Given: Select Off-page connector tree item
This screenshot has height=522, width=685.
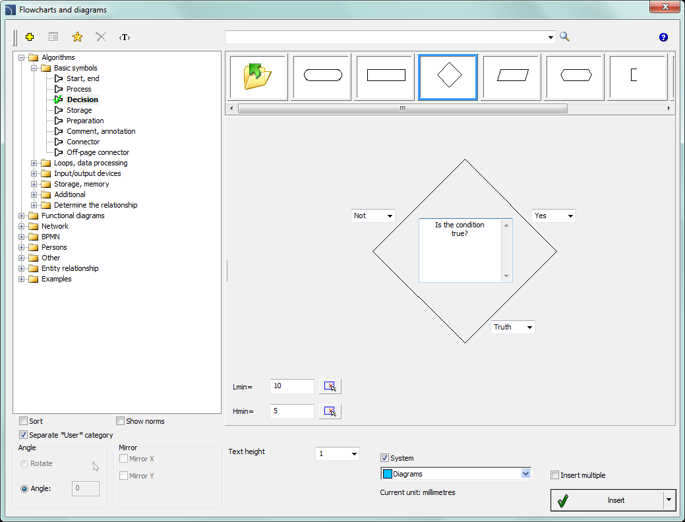Looking at the screenshot, I should (x=98, y=152).
